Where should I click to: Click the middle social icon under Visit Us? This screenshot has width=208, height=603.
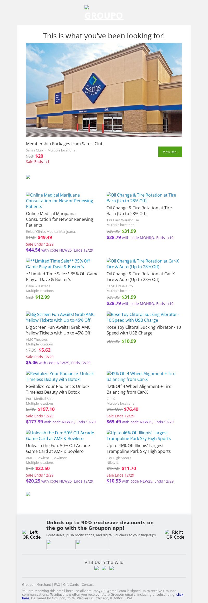[104, 568]
